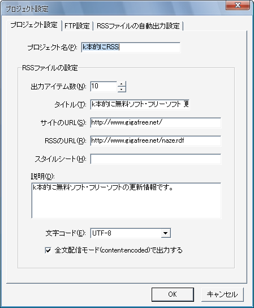Click the 全文配信モード(content:encoded) label text
This screenshot has height=308, width=254.
pos(119,250)
